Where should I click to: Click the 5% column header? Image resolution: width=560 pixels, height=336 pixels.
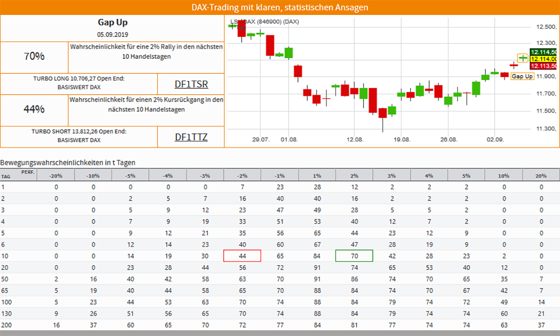coord(466,175)
